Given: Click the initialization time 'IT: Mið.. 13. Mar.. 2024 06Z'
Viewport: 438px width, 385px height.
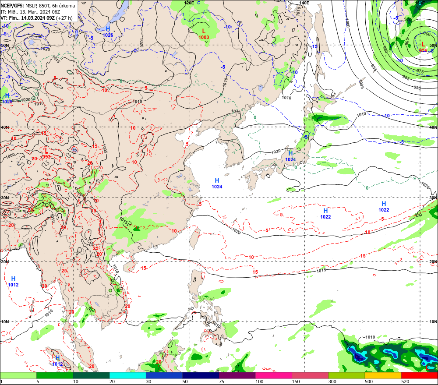Looking at the screenshot, I should 30,12.
